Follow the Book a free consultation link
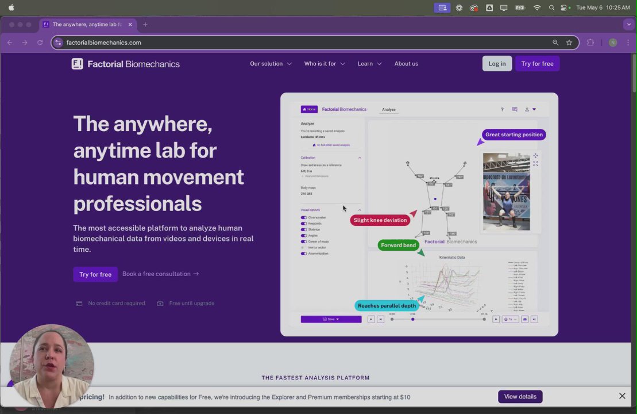This screenshot has width=637, height=414. 160,274
